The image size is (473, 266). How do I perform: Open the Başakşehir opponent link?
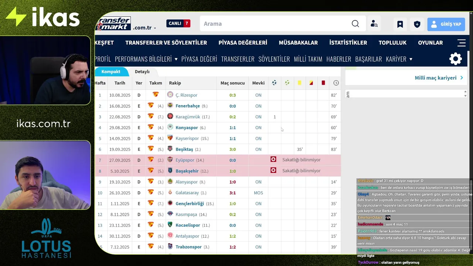(x=187, y=171)
